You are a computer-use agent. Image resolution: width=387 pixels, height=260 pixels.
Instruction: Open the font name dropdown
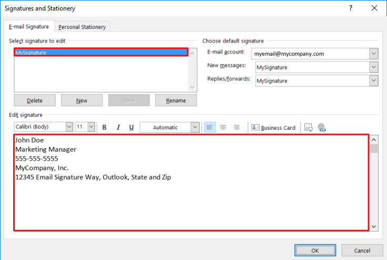pos(69,127)
